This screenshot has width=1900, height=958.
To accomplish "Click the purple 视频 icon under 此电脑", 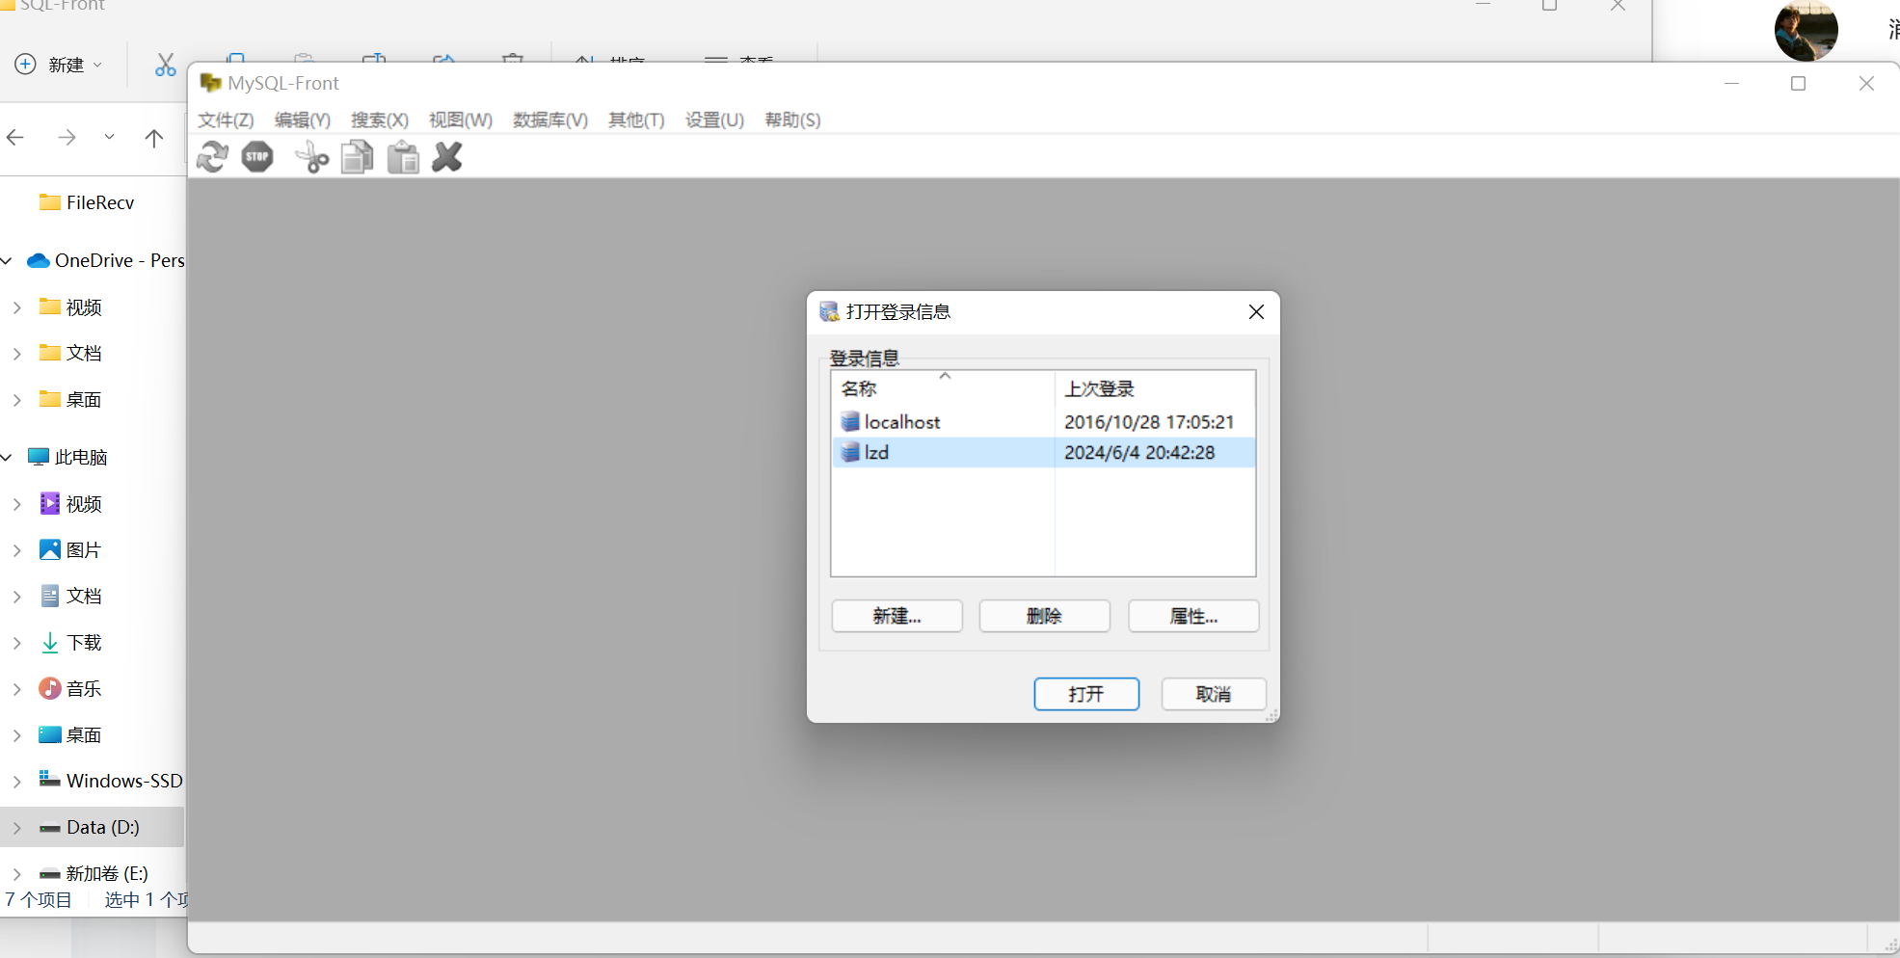I will tap(49, 503).
